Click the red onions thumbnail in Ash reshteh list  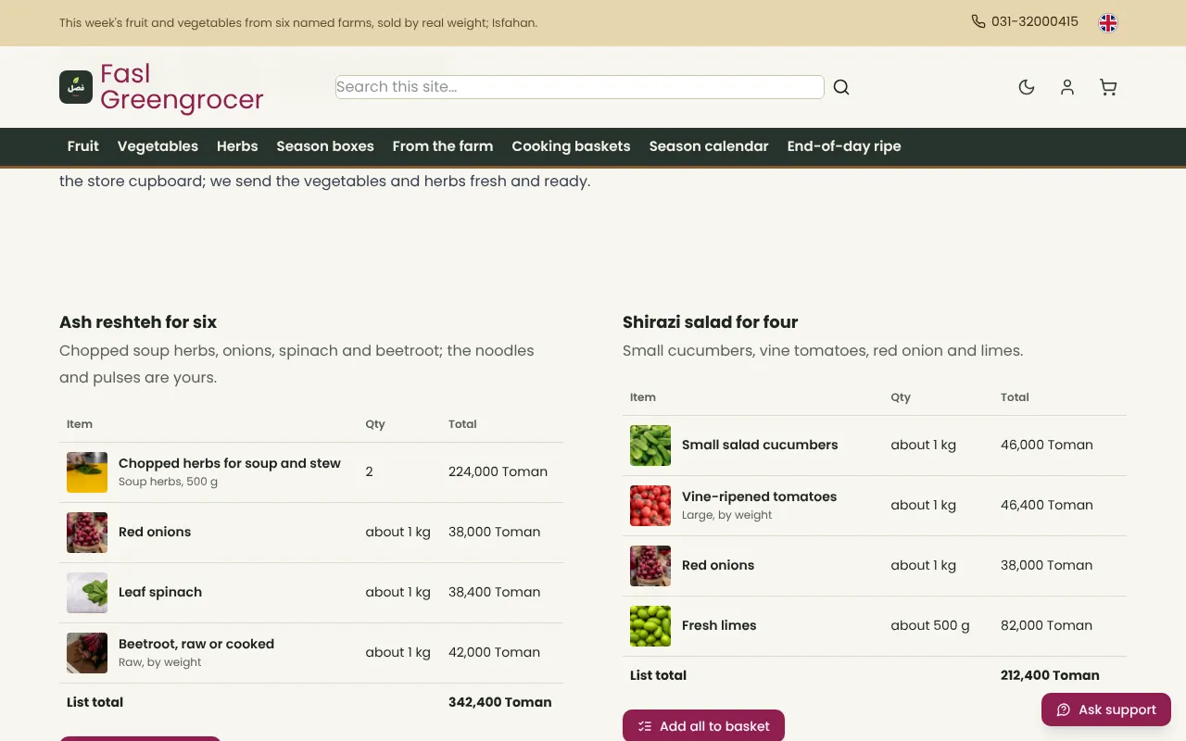coord(87,533)
